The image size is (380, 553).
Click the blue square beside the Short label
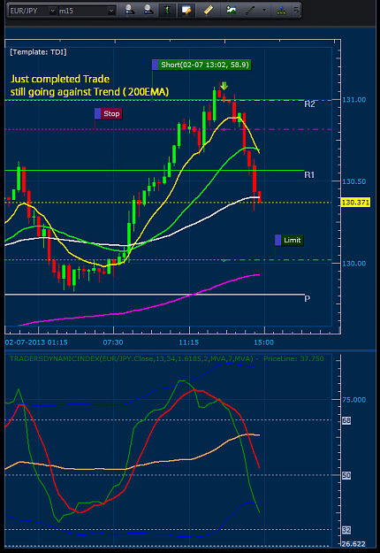pos(156,65)
